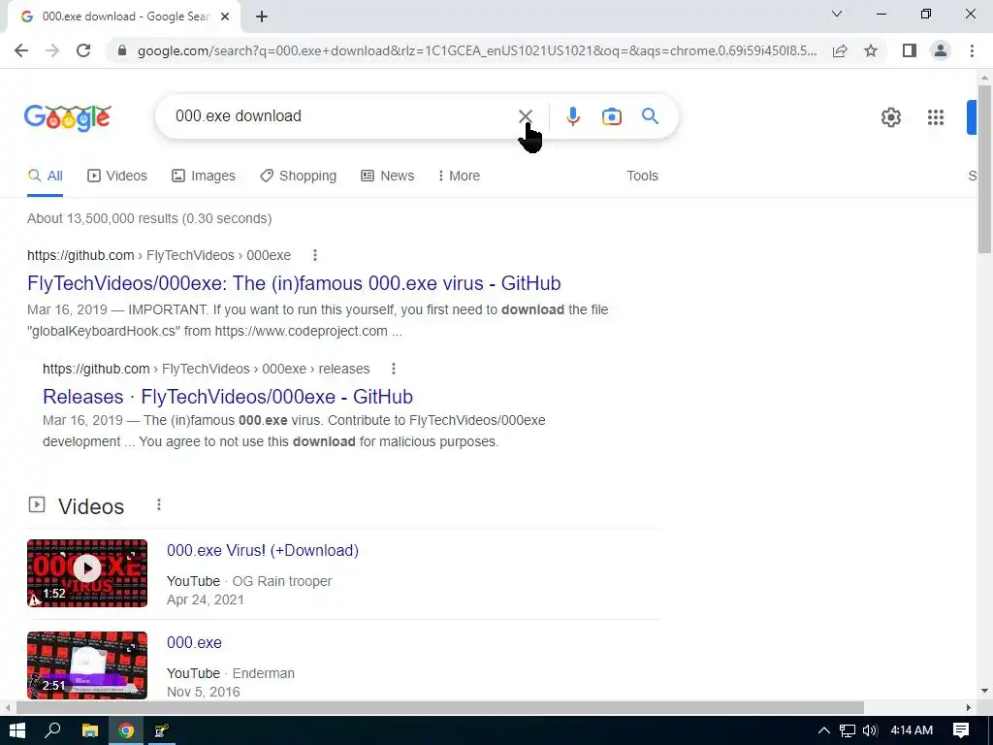Expand the More search filters
The height and width of the screenshot is (745, 993).
[459, 176]
